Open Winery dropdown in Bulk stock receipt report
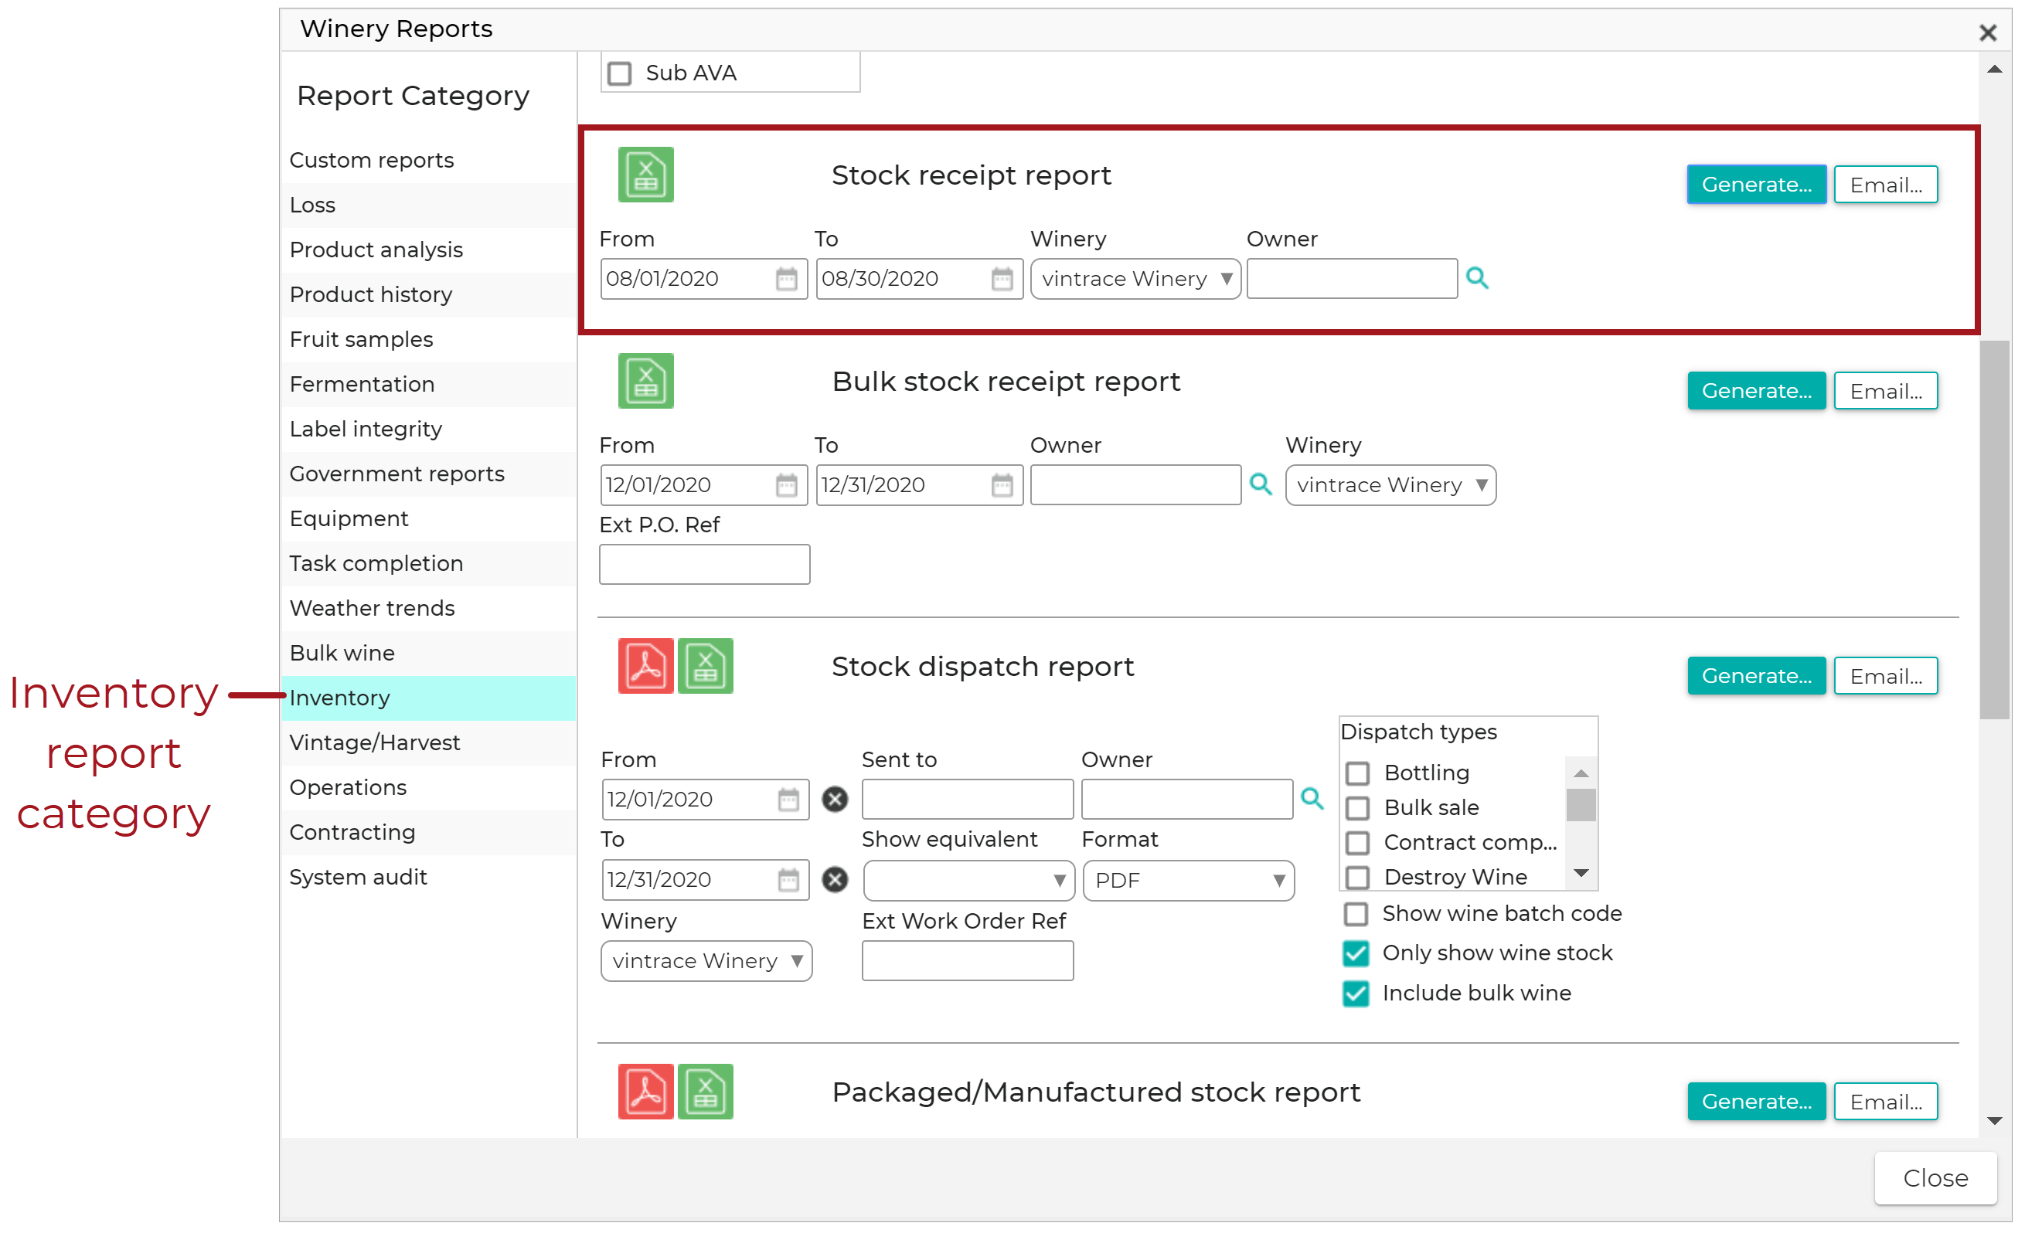Screen dimensions: 2025x1233 pos(1390,485)
